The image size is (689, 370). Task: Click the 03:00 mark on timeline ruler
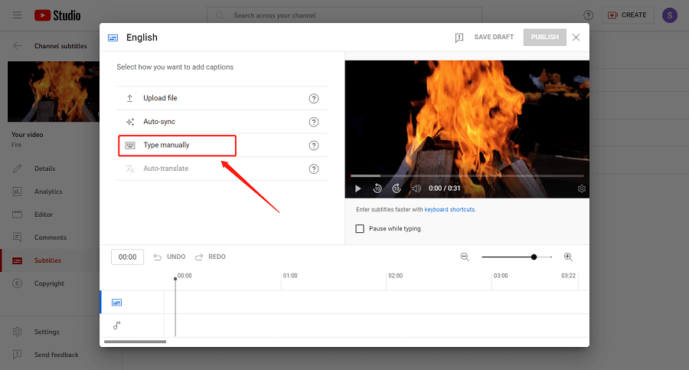[501, 276]
